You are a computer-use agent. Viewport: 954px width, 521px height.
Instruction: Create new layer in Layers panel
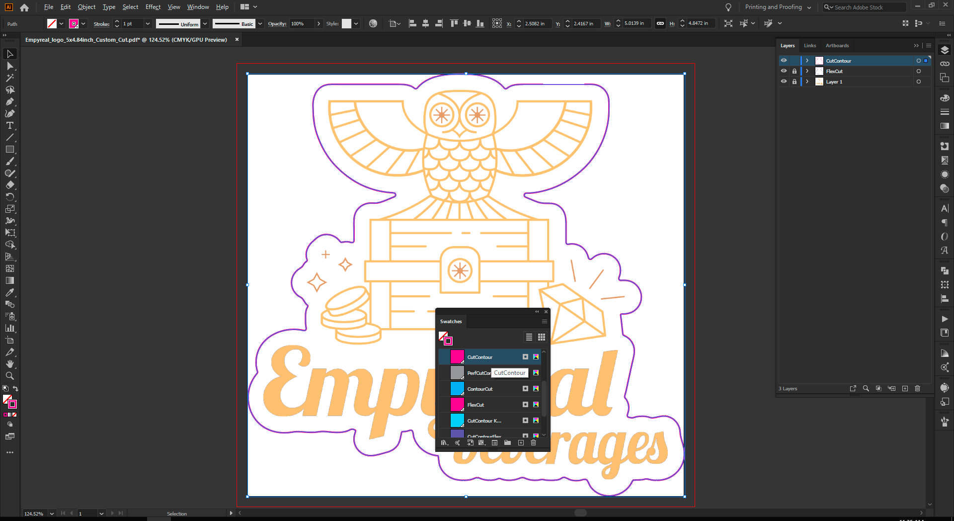coord(905,388)
